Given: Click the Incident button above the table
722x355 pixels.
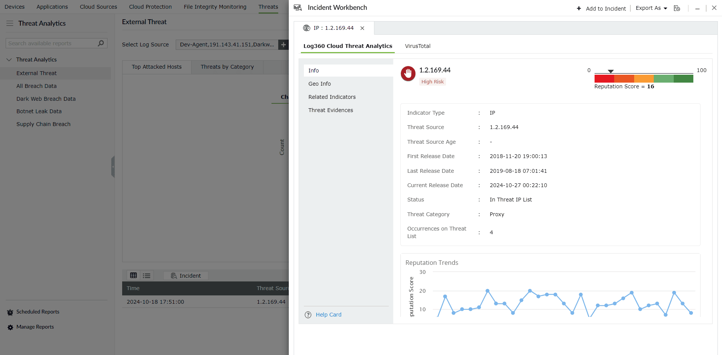Looking at the screenshot, I should point(186,276).
